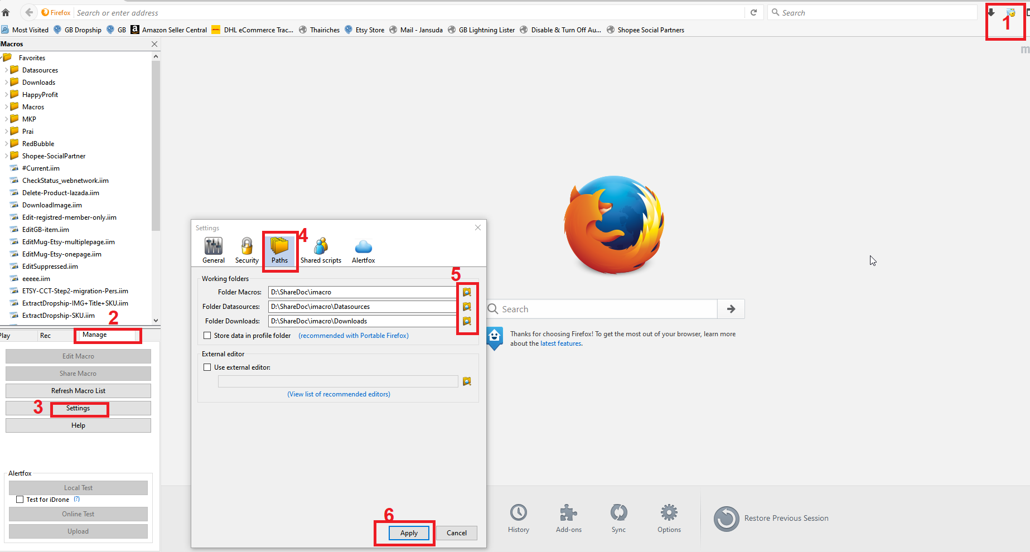This screenshot has width=1030, height=552.
Task: Submit the start page search arrow
Action: [731, 309]
